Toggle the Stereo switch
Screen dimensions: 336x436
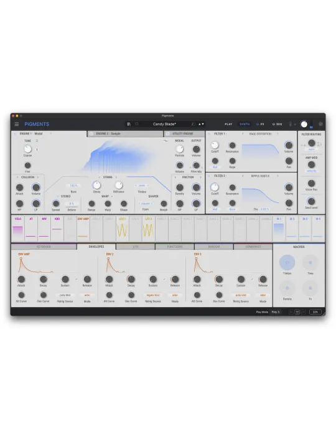coord(58,196)
